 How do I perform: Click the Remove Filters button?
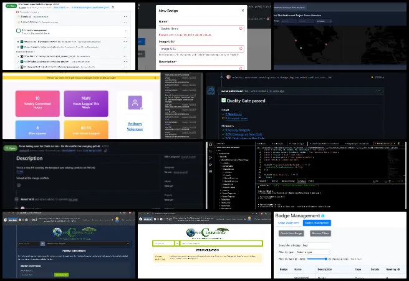[x=320, y=233]
